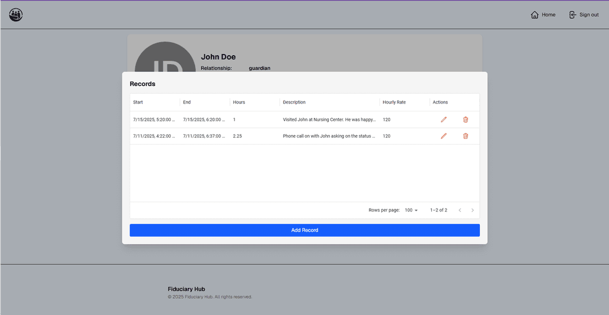Open the Home link label
Viewport: 609px width, 315px height.
[x=549, y=15]
